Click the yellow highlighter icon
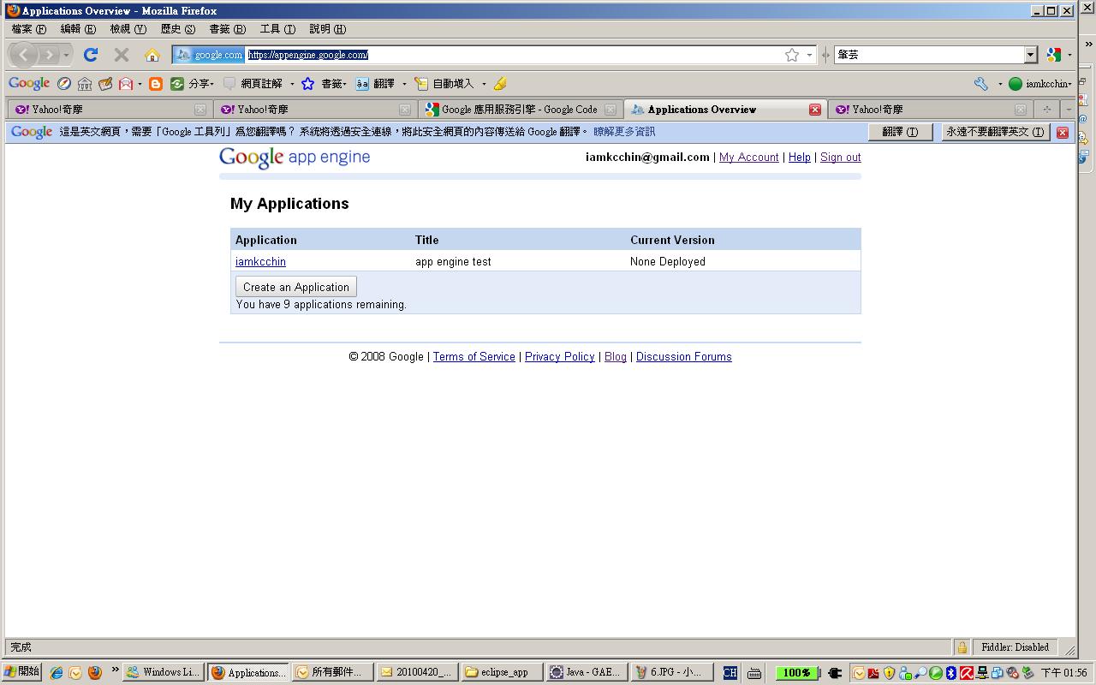 500,83
